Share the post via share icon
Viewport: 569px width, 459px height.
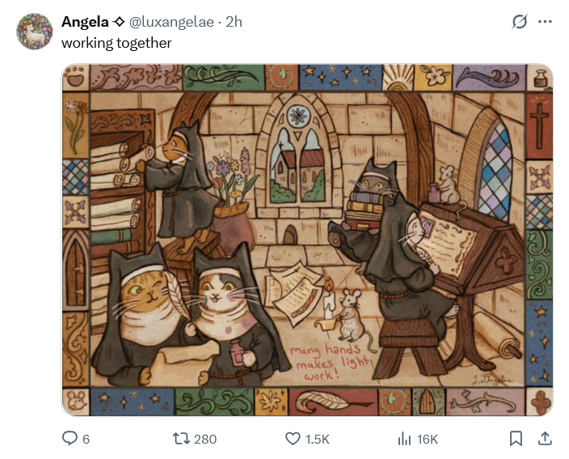tap(545, 439)
